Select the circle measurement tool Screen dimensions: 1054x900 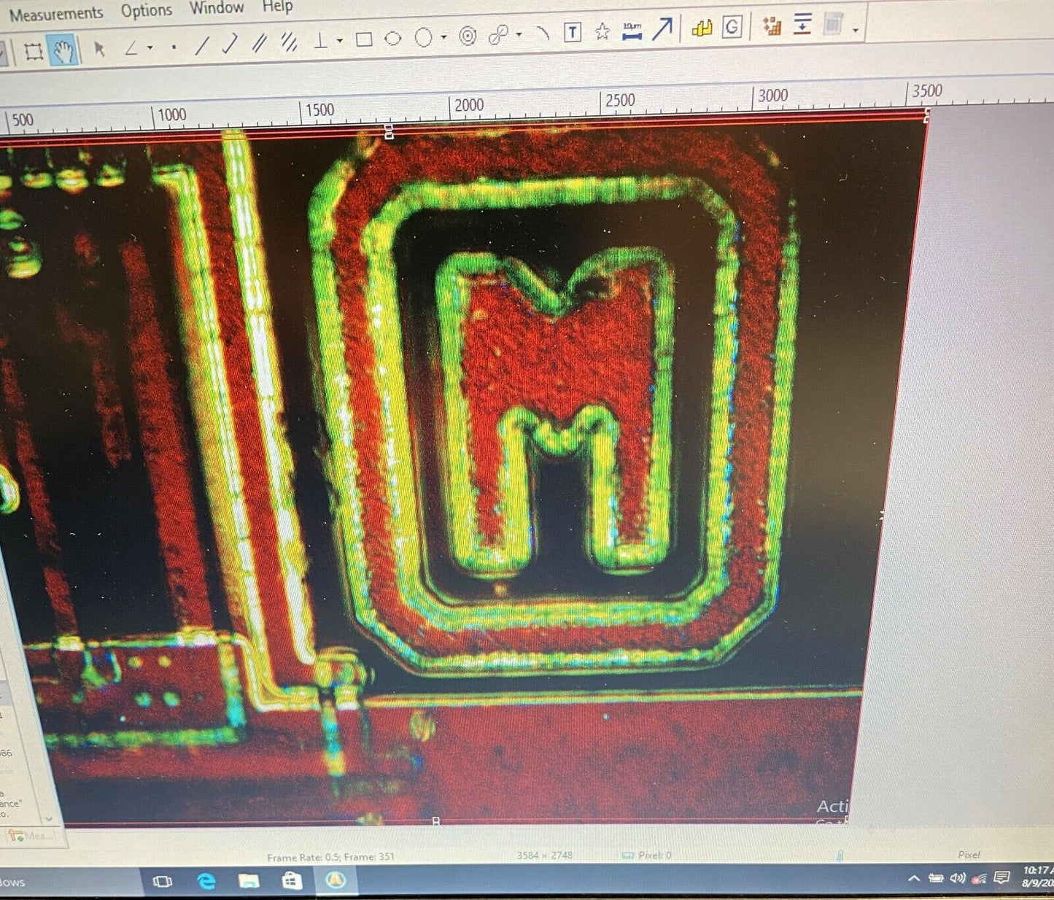423,37
